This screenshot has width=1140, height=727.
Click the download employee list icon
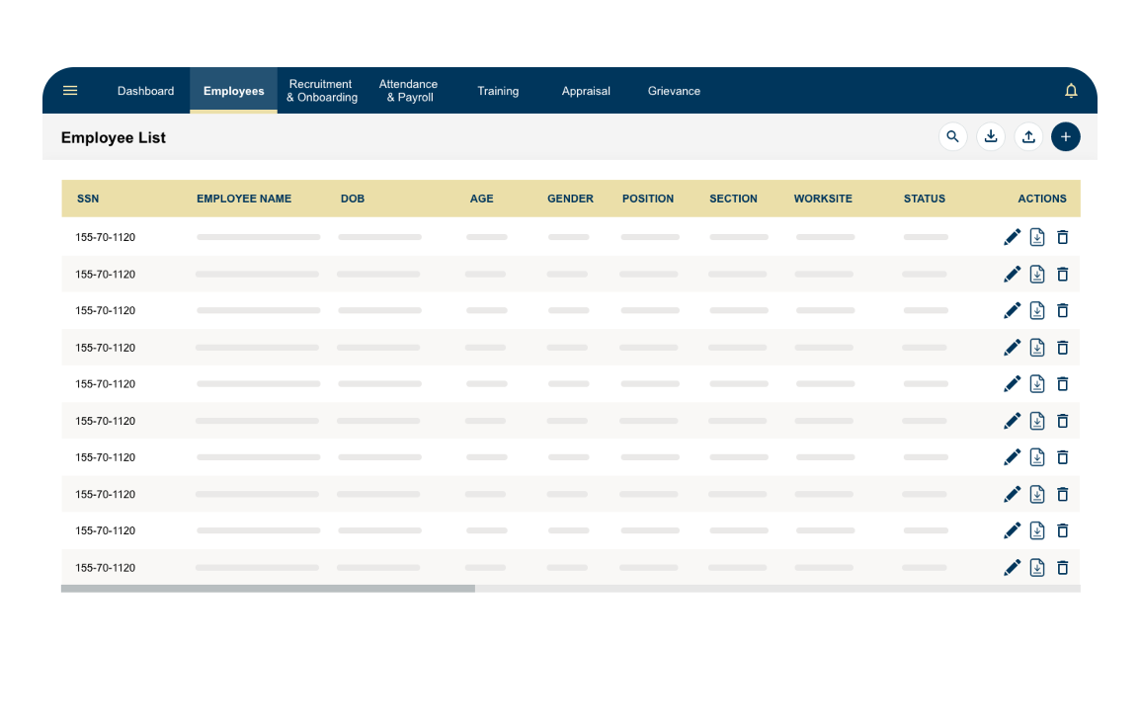click(991, 137)
